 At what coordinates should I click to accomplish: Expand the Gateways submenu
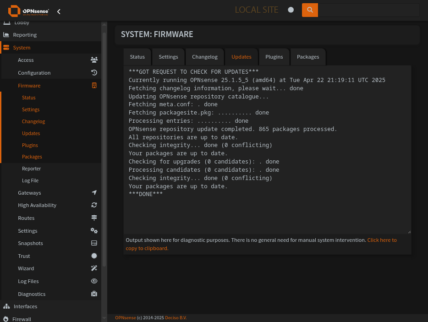click(51, 193)
